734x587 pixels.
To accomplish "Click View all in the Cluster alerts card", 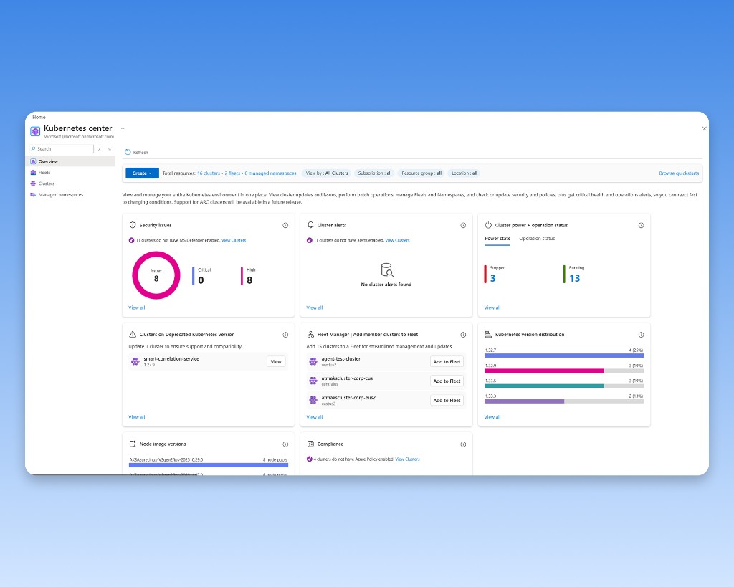I will 315,307.
